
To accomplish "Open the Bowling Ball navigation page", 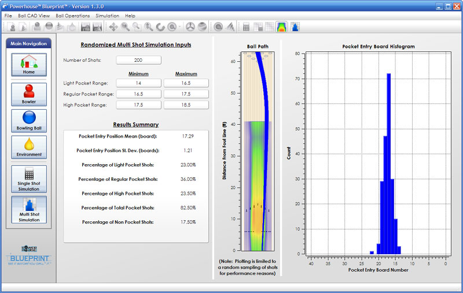I will [29, 121].
